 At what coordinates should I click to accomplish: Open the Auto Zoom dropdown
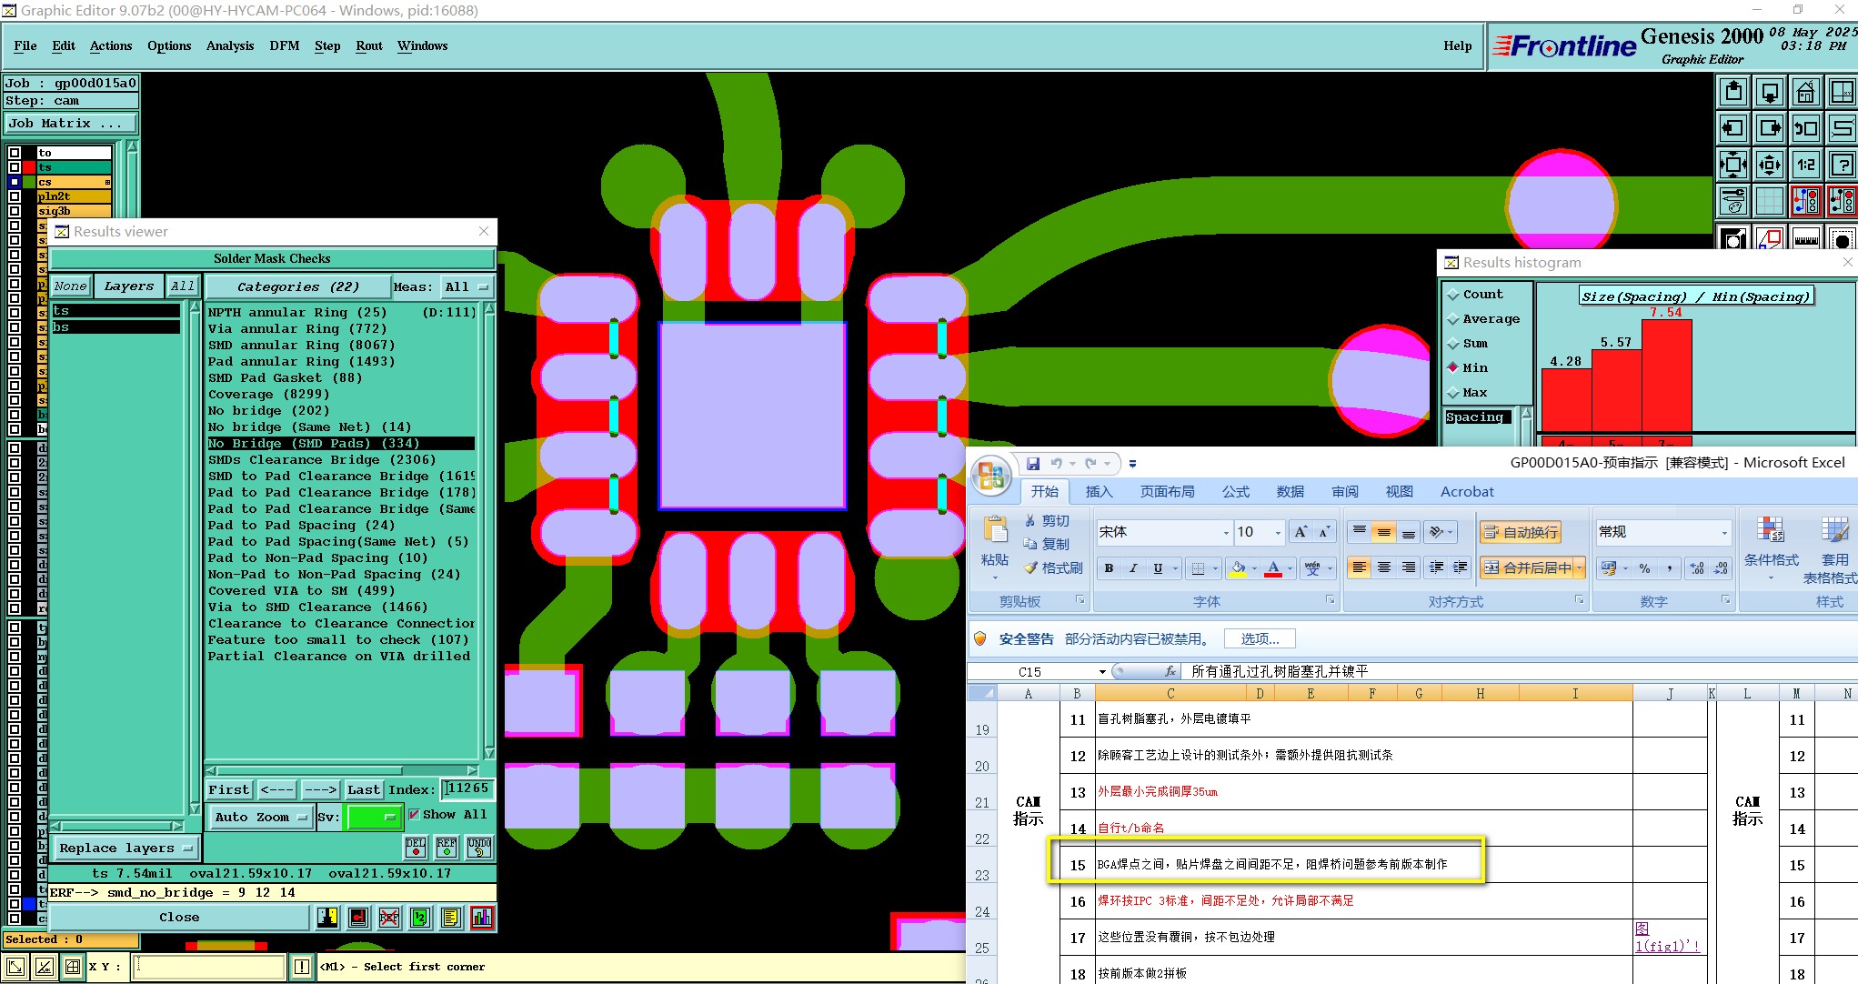tap(260, 817)
